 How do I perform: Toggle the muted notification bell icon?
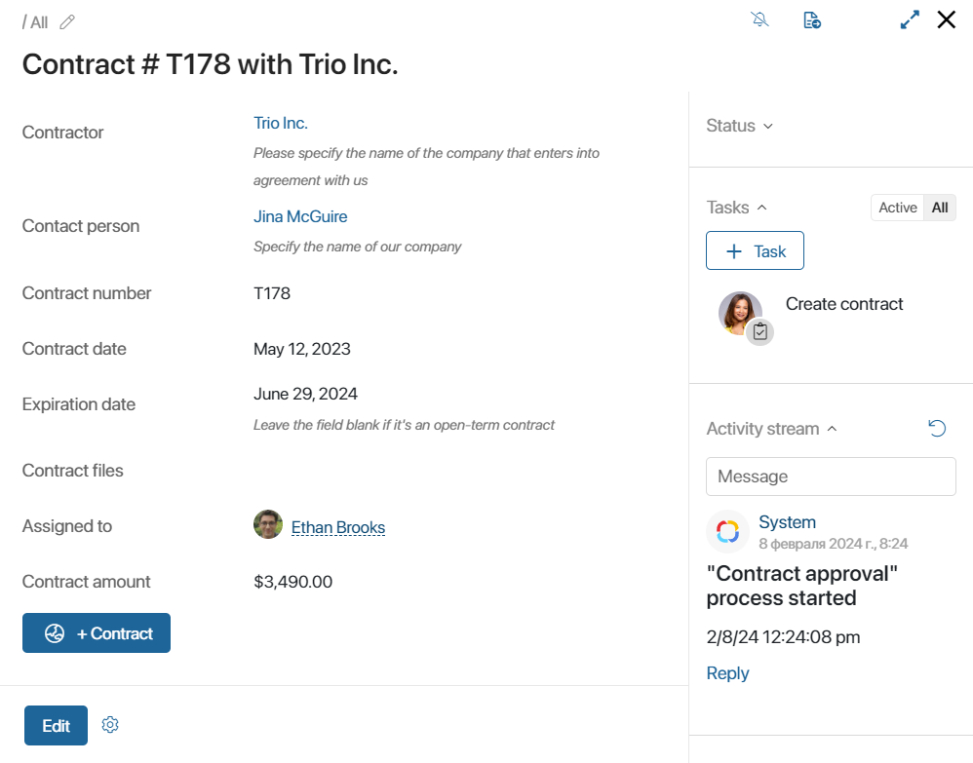(759, 19)
